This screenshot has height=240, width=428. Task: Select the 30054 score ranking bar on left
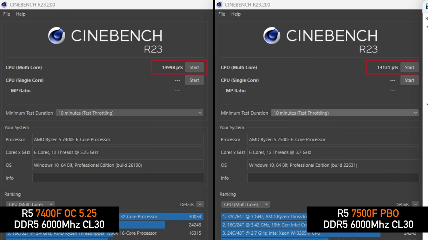(160, 217)
